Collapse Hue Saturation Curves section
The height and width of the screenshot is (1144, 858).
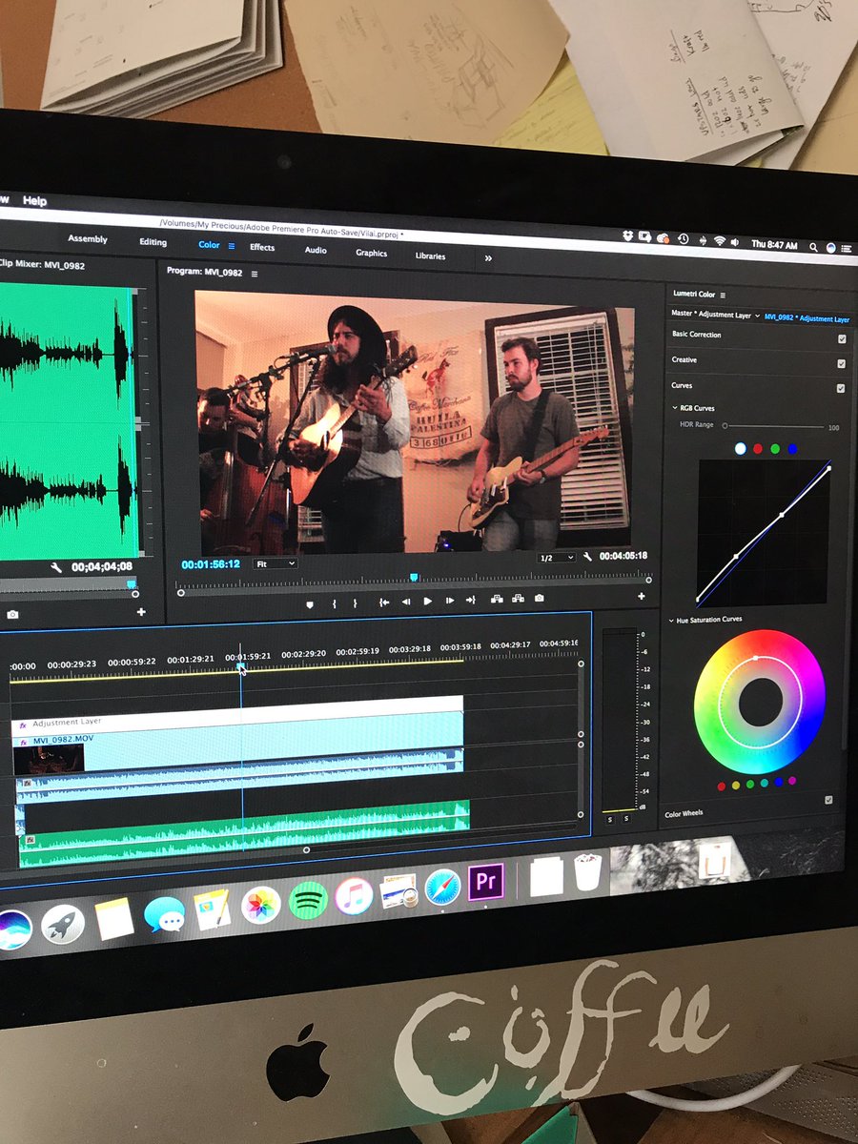(671, 620)
